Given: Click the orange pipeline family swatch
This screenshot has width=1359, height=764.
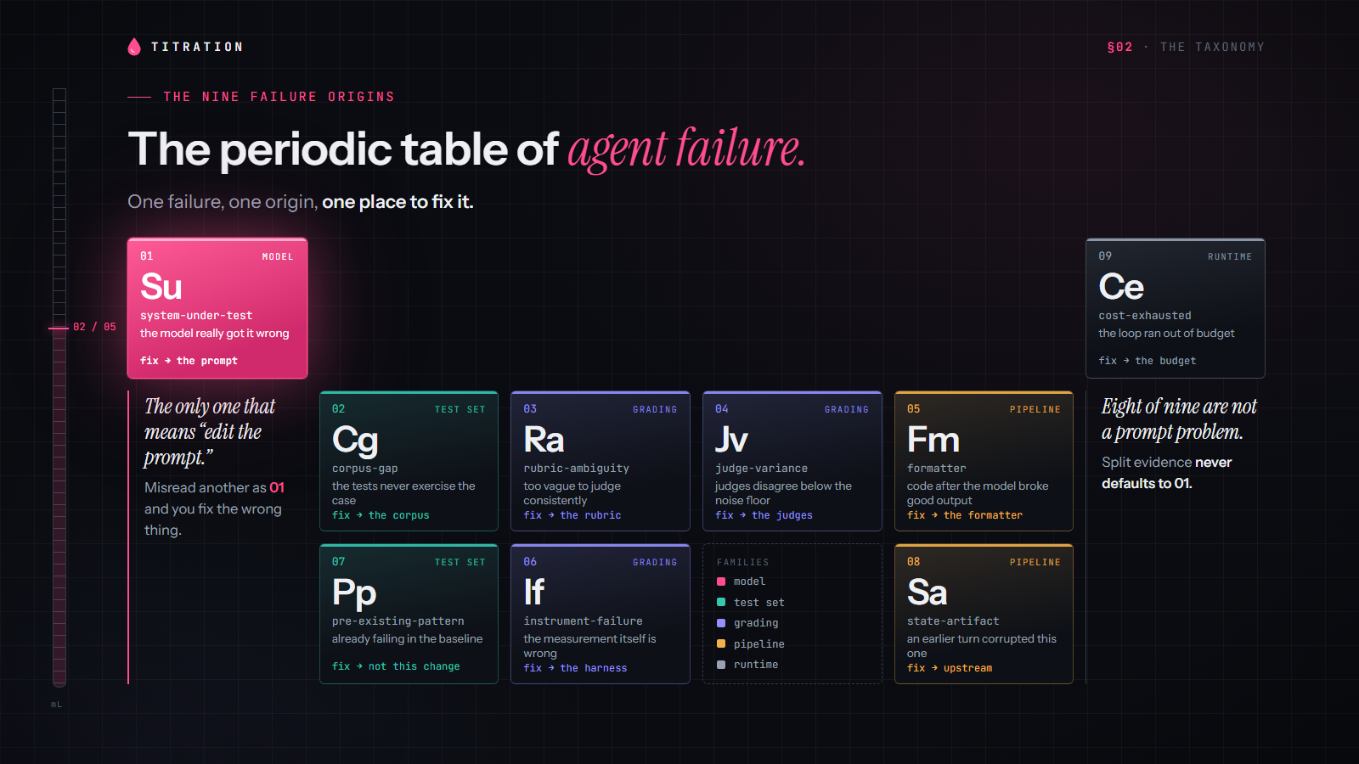Looking at the screenshot, I should tap(721, 643).
